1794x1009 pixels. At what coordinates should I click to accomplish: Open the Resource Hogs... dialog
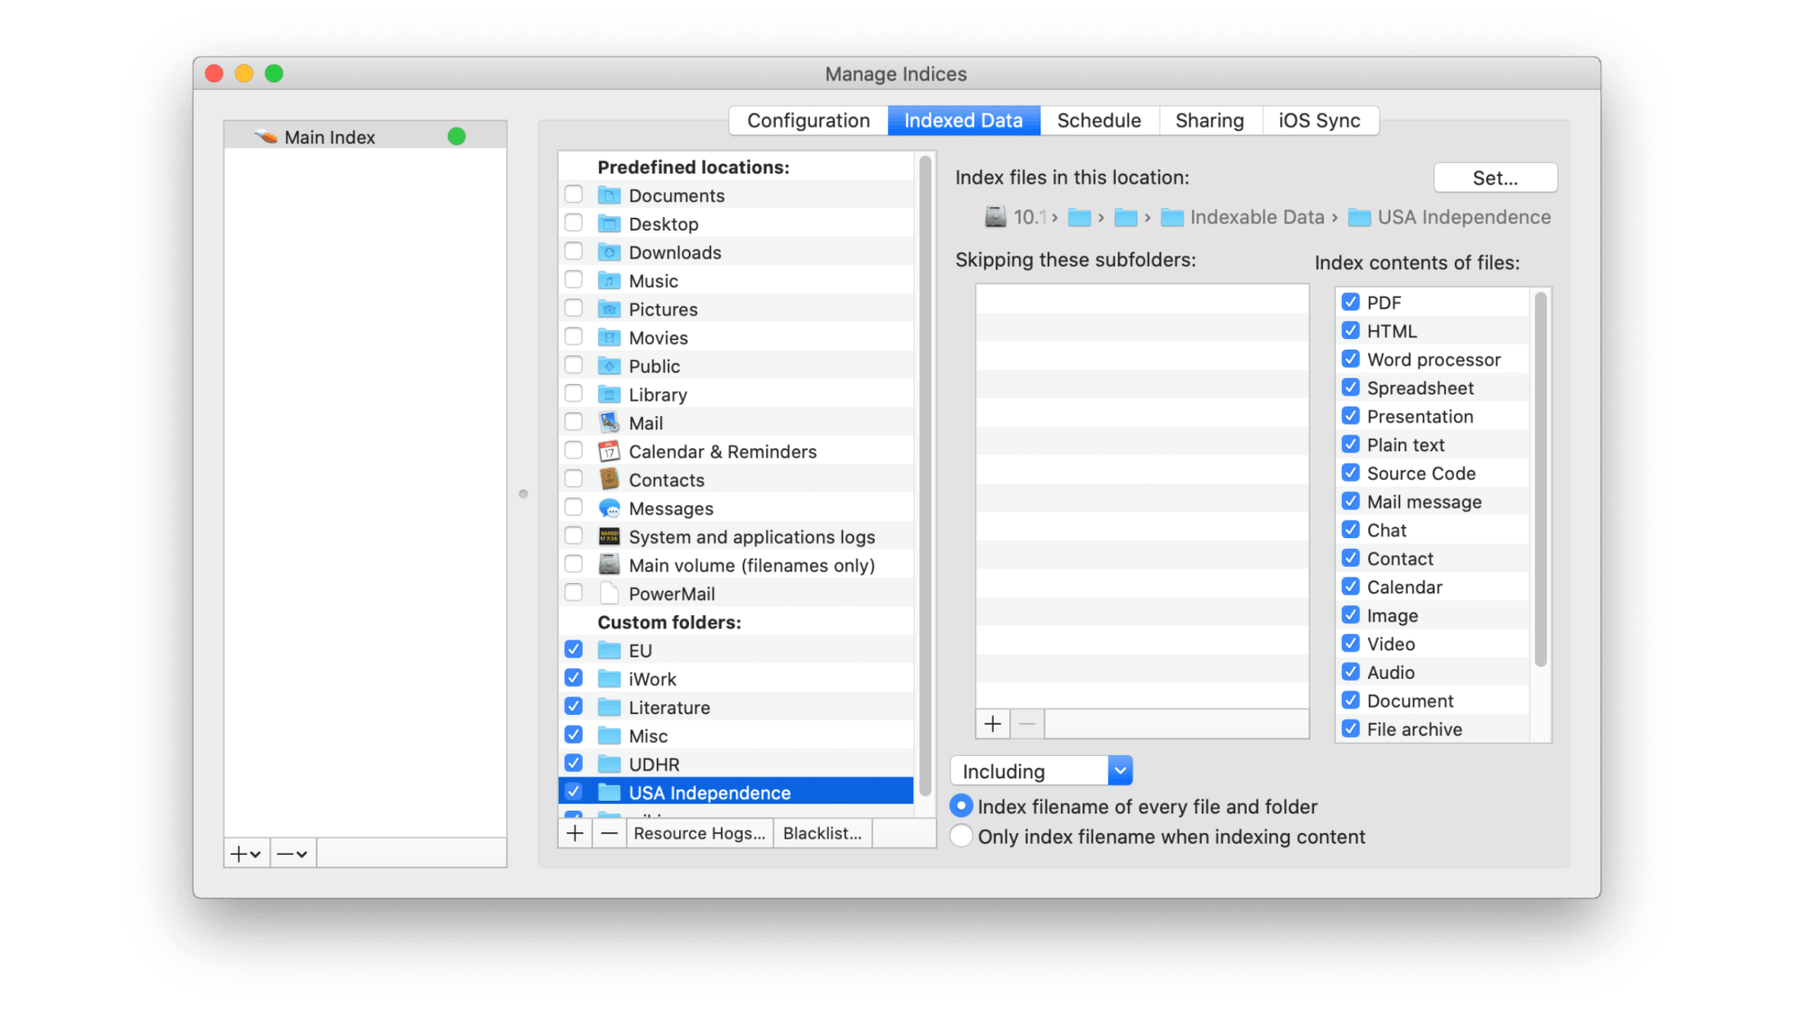pyautogui.click(x=700, y=833)
